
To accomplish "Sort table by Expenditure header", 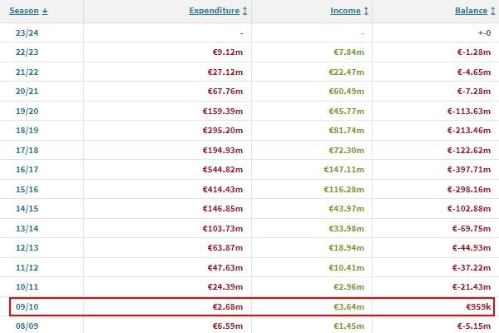I will (215, 11).
